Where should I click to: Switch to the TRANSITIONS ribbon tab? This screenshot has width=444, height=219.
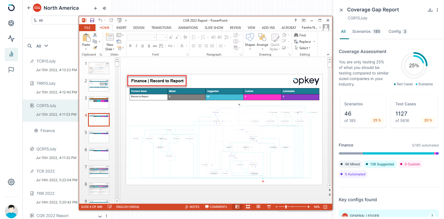[x=161, y=28]
